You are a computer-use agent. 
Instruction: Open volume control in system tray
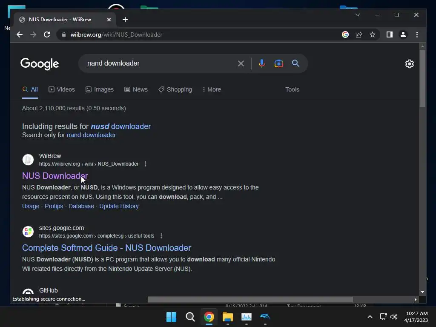[x=394, y=317]
